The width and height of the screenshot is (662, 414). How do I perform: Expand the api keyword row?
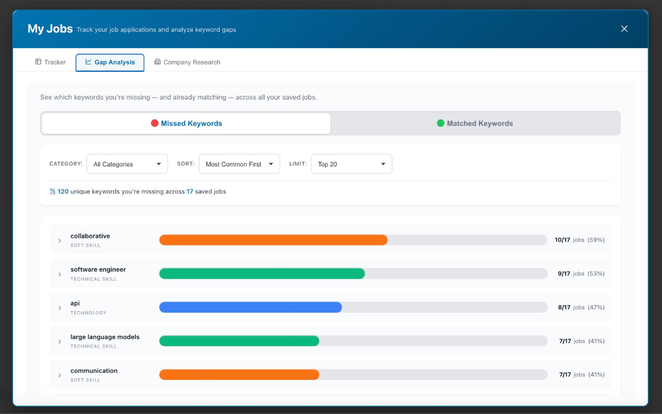(x=60, y=308)
